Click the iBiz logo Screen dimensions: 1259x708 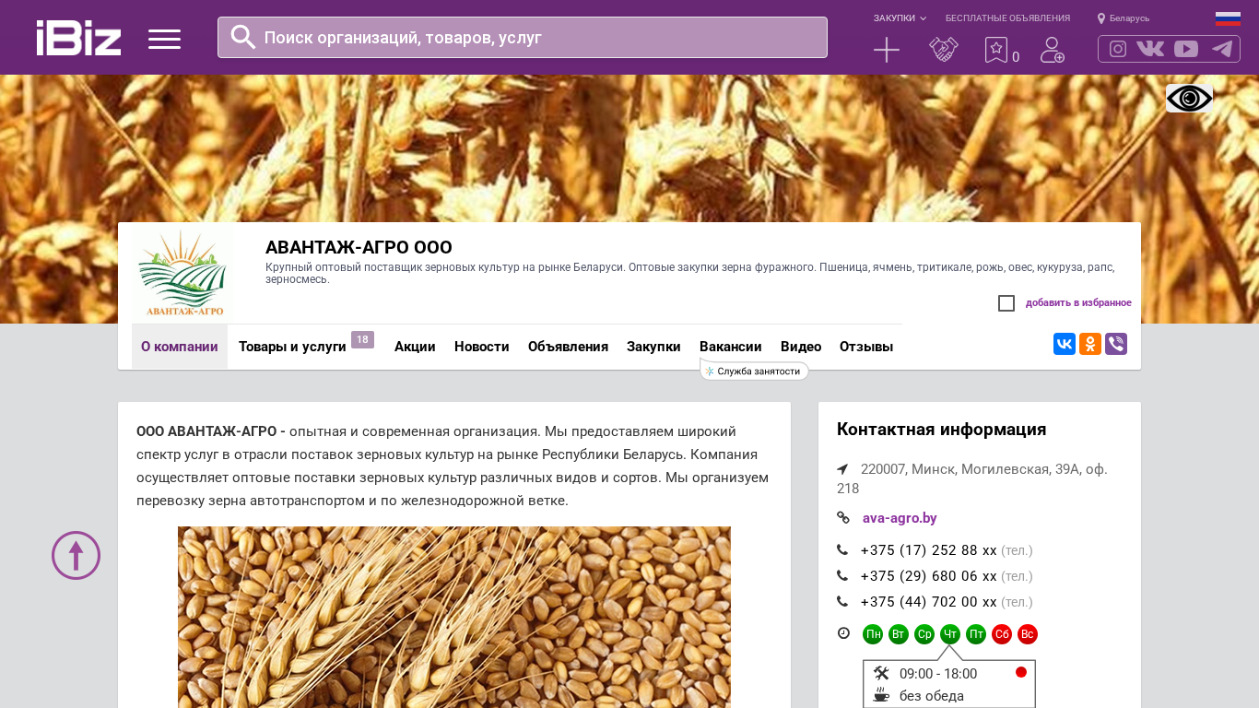point(78,38)
